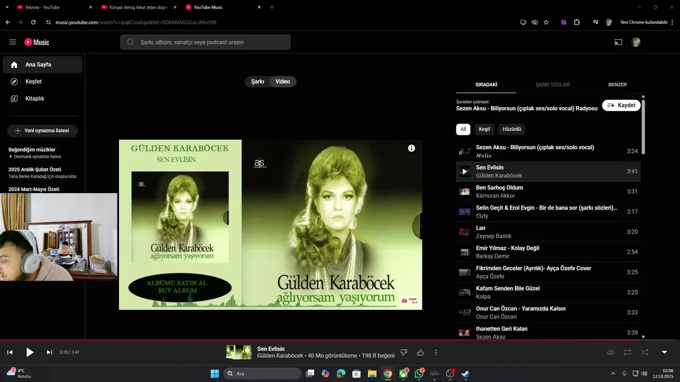Skip to the previous track

(10, 352)
